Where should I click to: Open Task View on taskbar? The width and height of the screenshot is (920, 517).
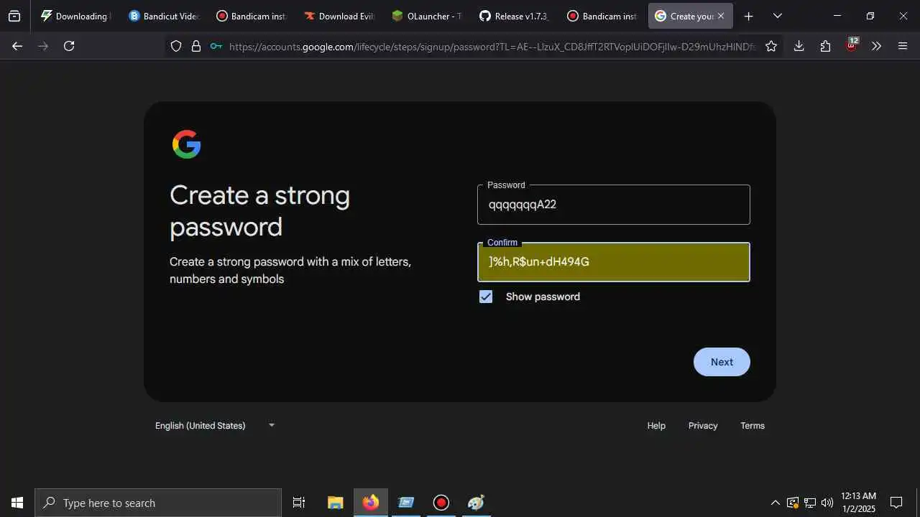click(299, 503)
